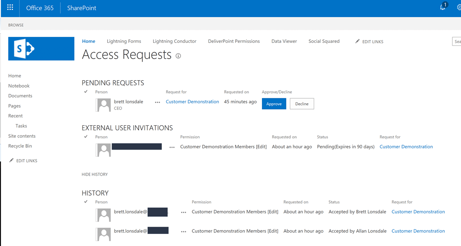Viewport: 461px width, 246px height.
Task: Click Status column header in External User Invitations
Action: (322, 137)
